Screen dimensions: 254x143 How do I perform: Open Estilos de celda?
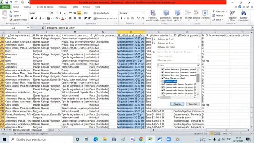pos(177,16)
